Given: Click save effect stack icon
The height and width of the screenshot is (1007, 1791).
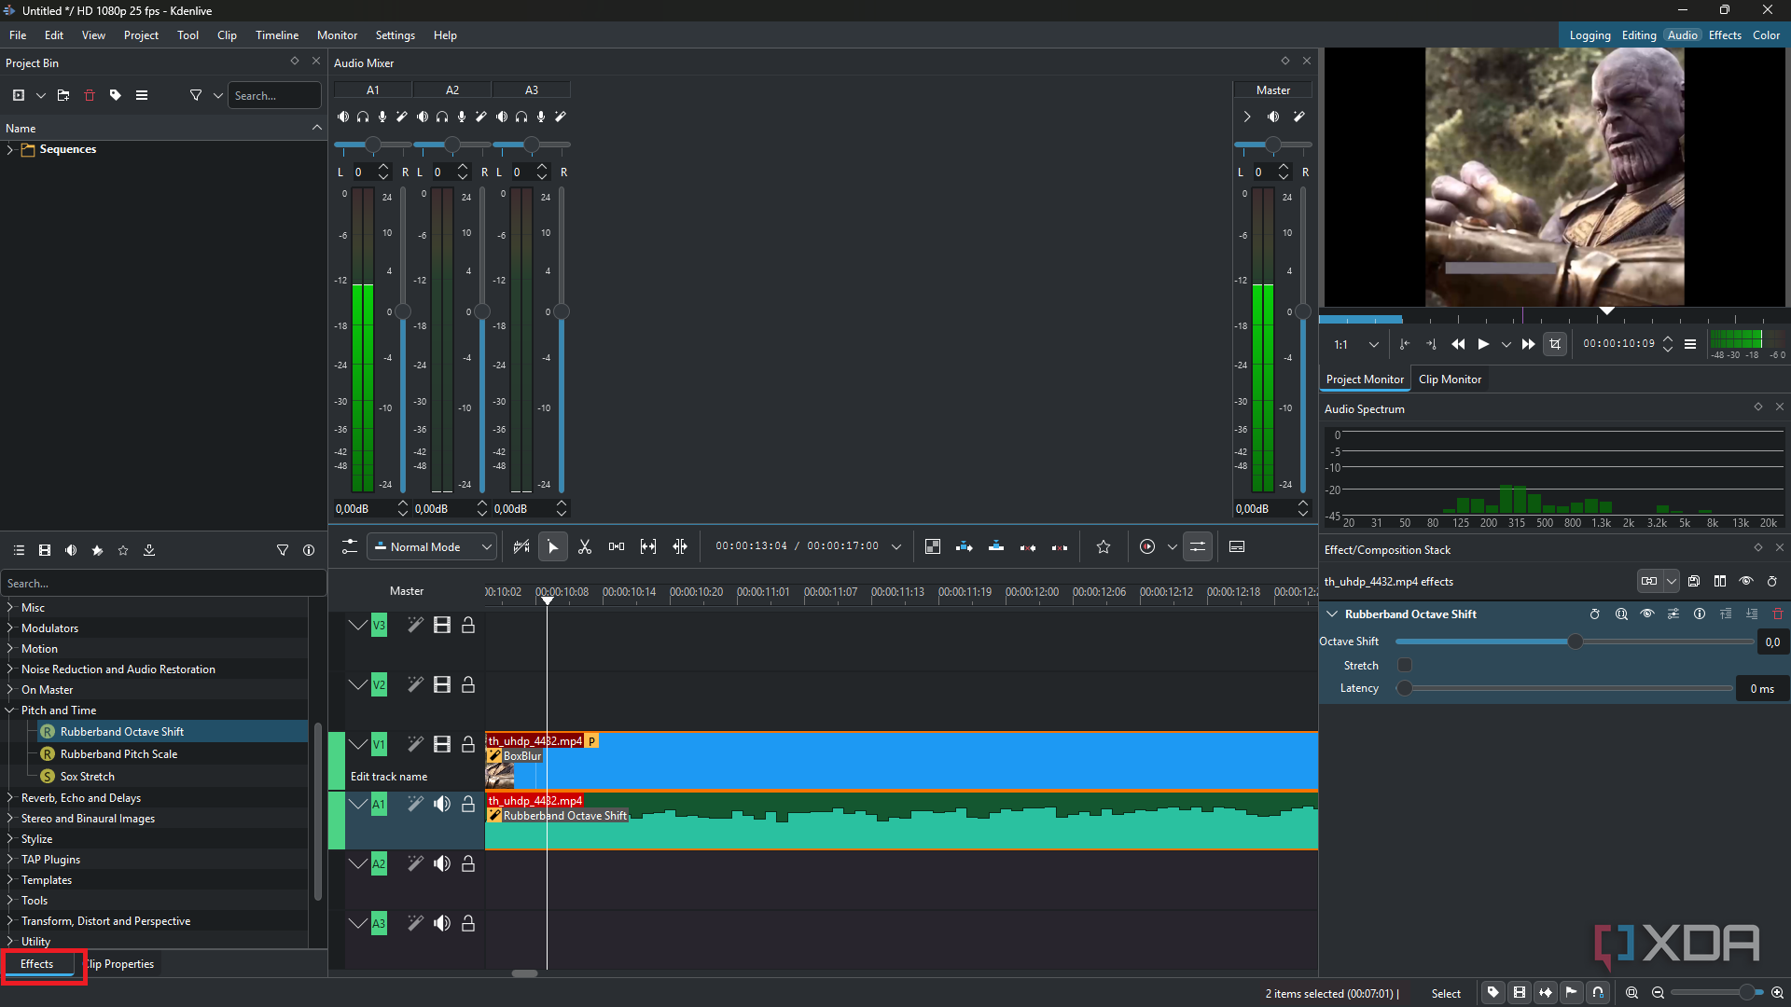Looking at the screenshot, I should 1694,581.
